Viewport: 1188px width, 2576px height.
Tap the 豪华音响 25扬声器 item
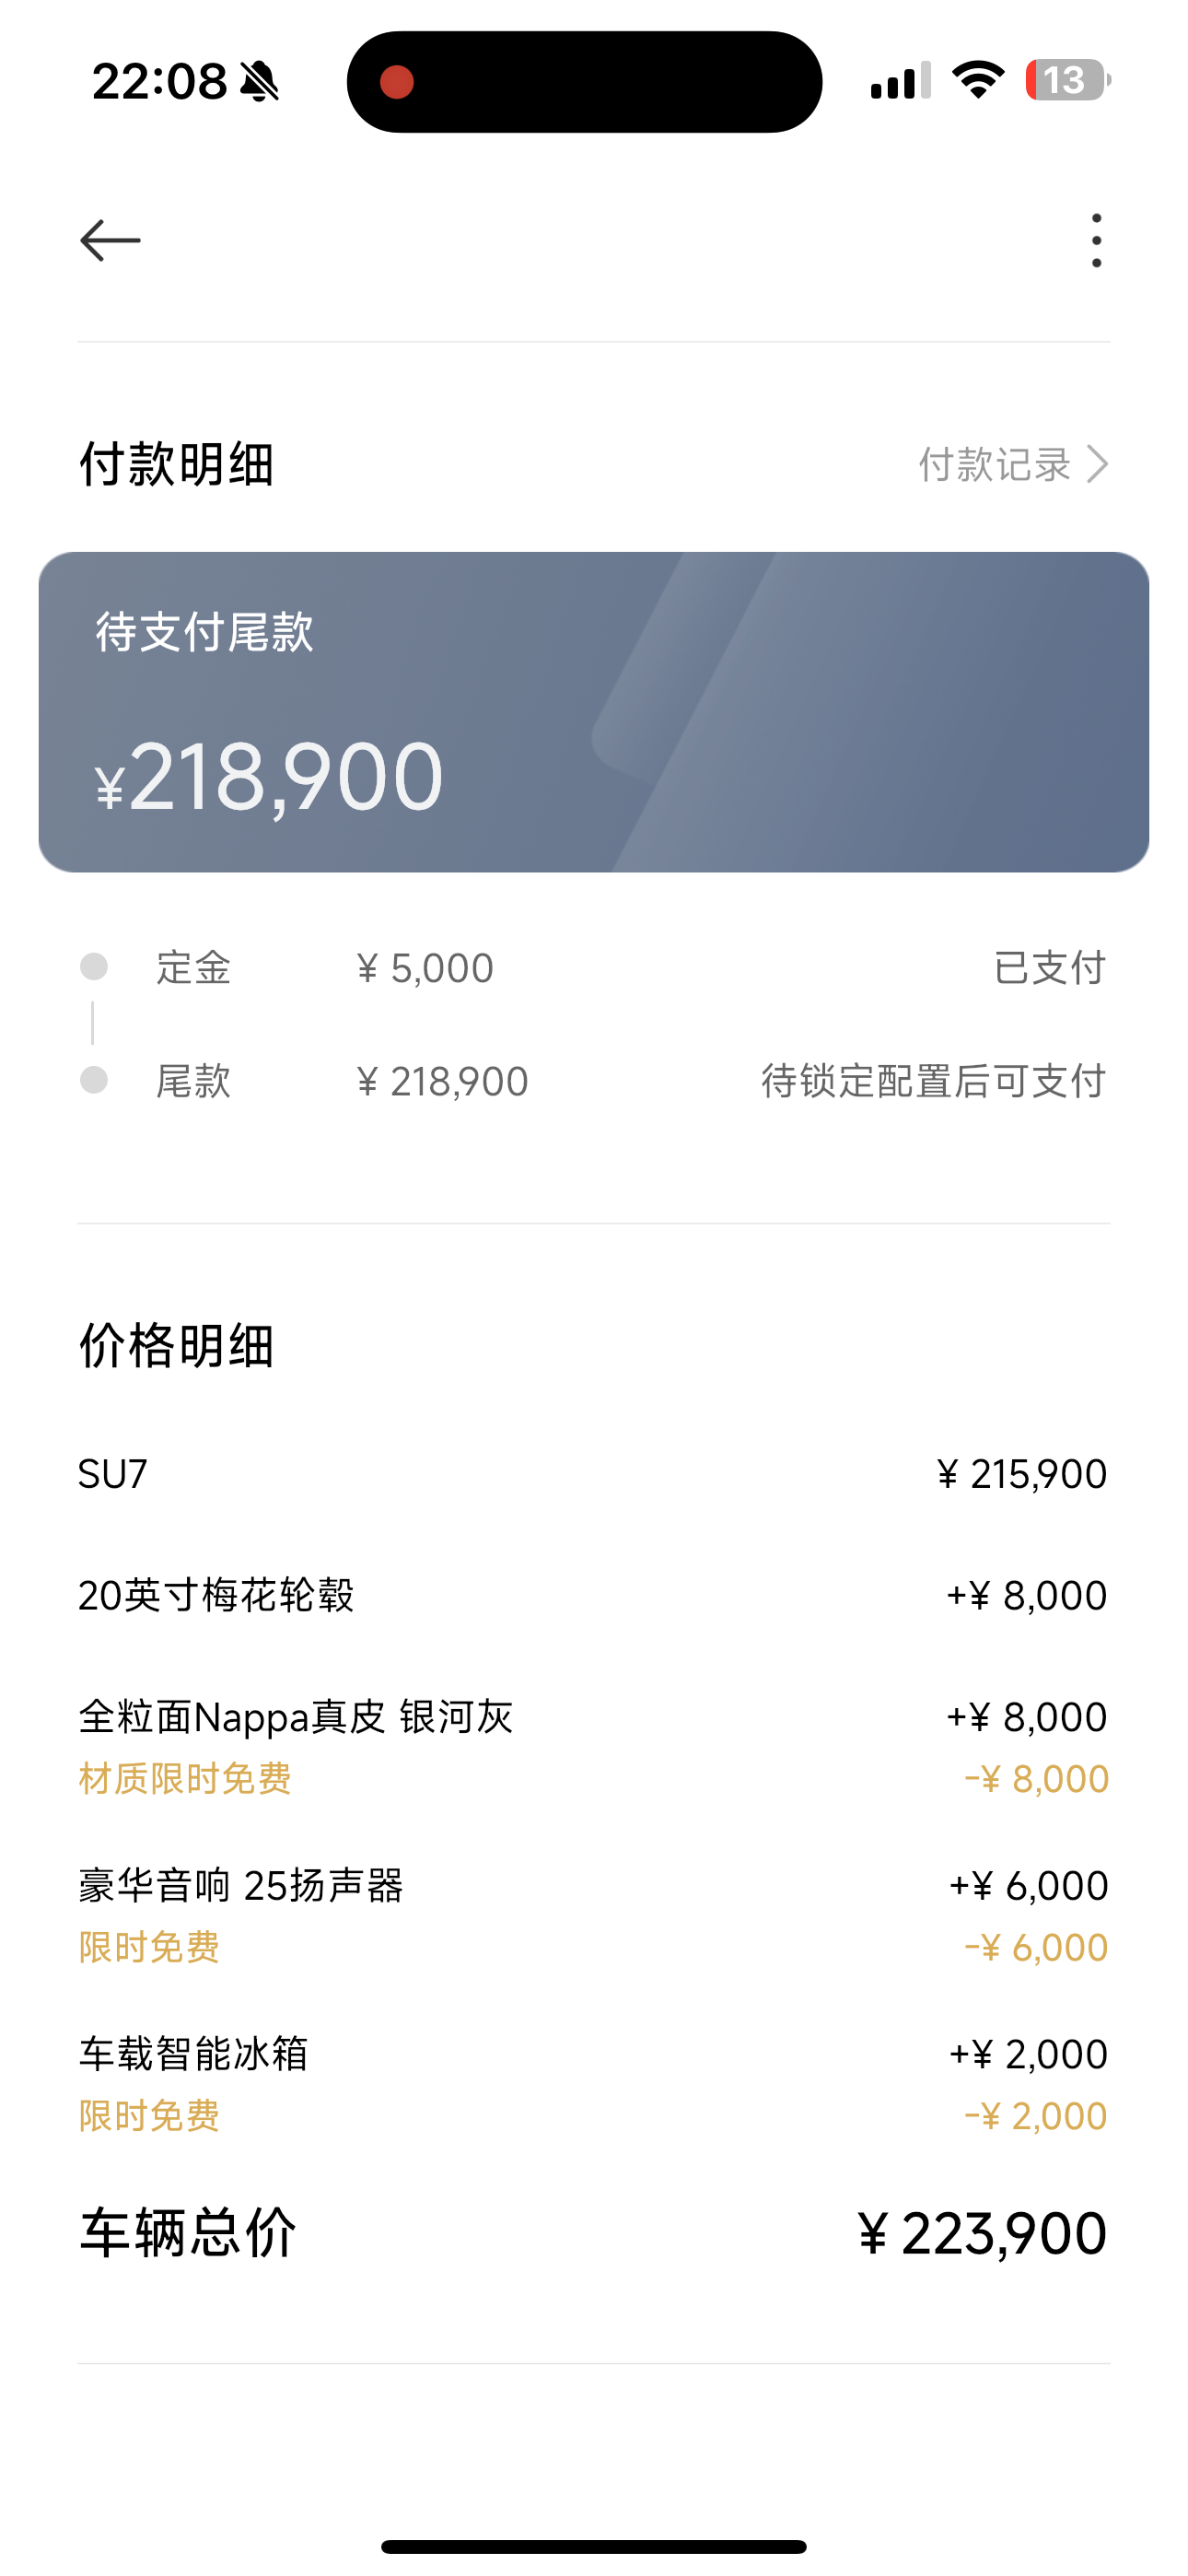241,1886
